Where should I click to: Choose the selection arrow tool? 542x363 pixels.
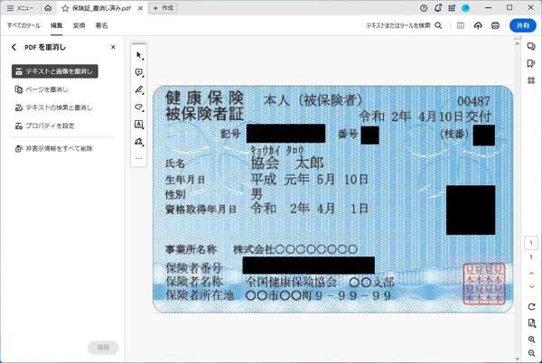(139, 55)
